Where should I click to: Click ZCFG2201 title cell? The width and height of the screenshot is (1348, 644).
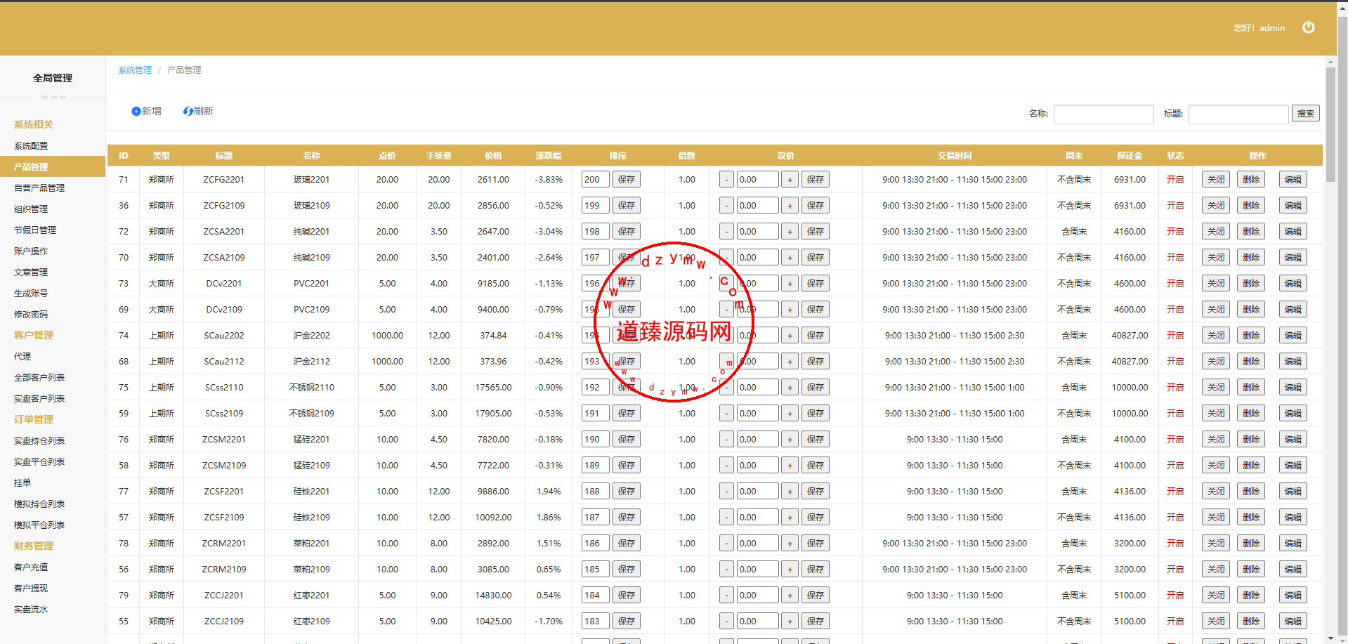pos(224,180)
